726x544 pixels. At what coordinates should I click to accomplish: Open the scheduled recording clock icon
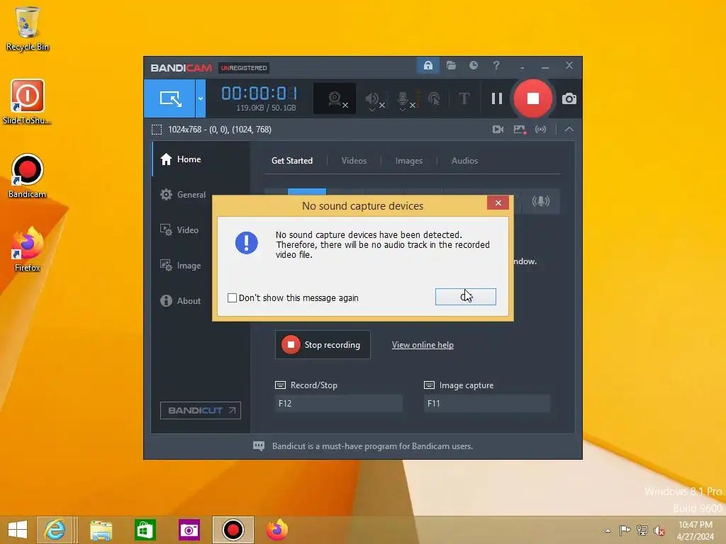point(473,65)
